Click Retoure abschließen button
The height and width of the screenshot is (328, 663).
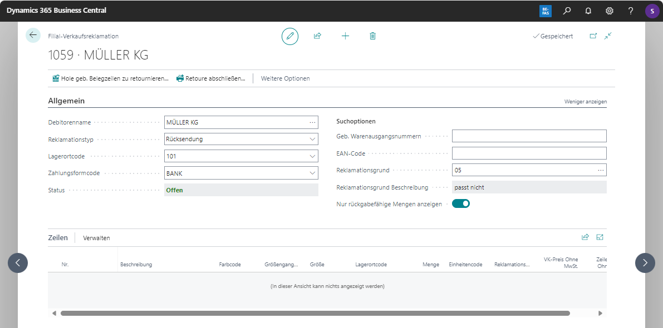click(210, 78)
